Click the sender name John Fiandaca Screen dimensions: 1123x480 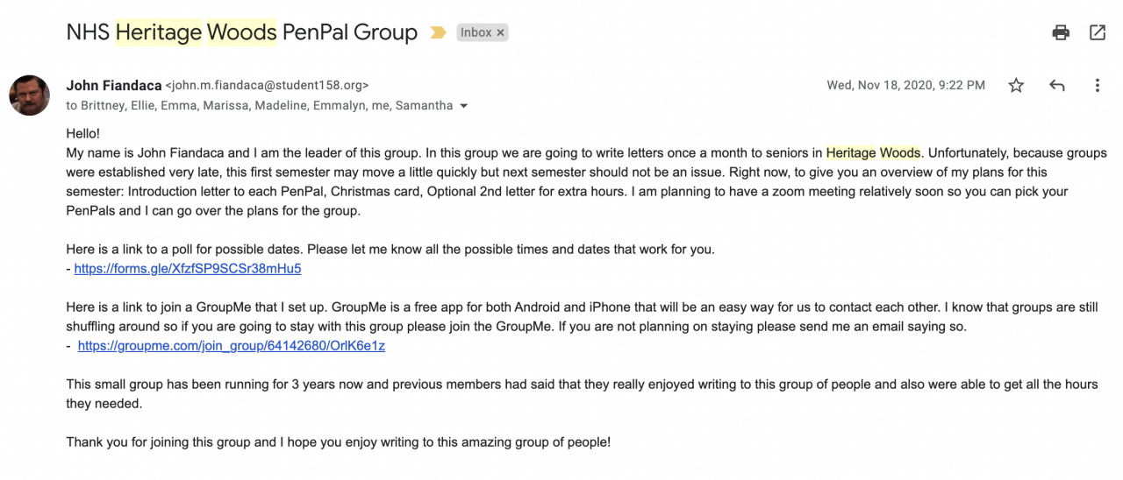coord(114,86)
